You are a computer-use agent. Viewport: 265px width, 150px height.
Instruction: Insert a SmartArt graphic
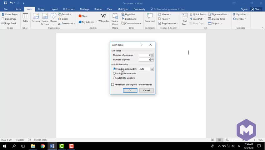pyautogui.click(x=65, y=14)
